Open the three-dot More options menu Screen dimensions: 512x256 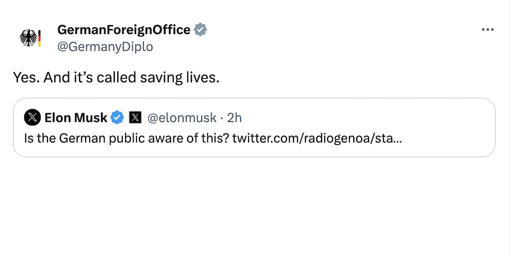[488, 30]
